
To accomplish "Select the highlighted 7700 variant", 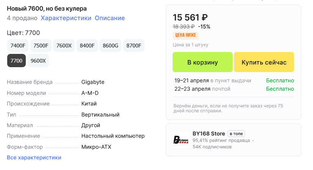I will [x=17, y=61].
